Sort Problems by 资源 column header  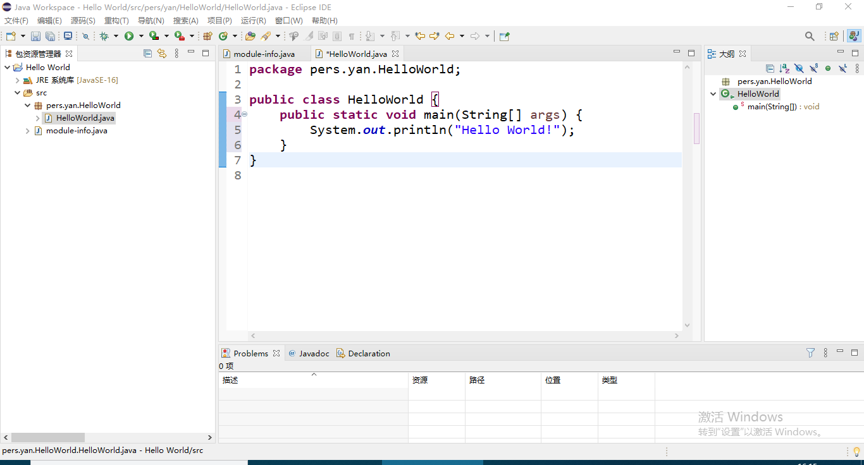point(437,380)
